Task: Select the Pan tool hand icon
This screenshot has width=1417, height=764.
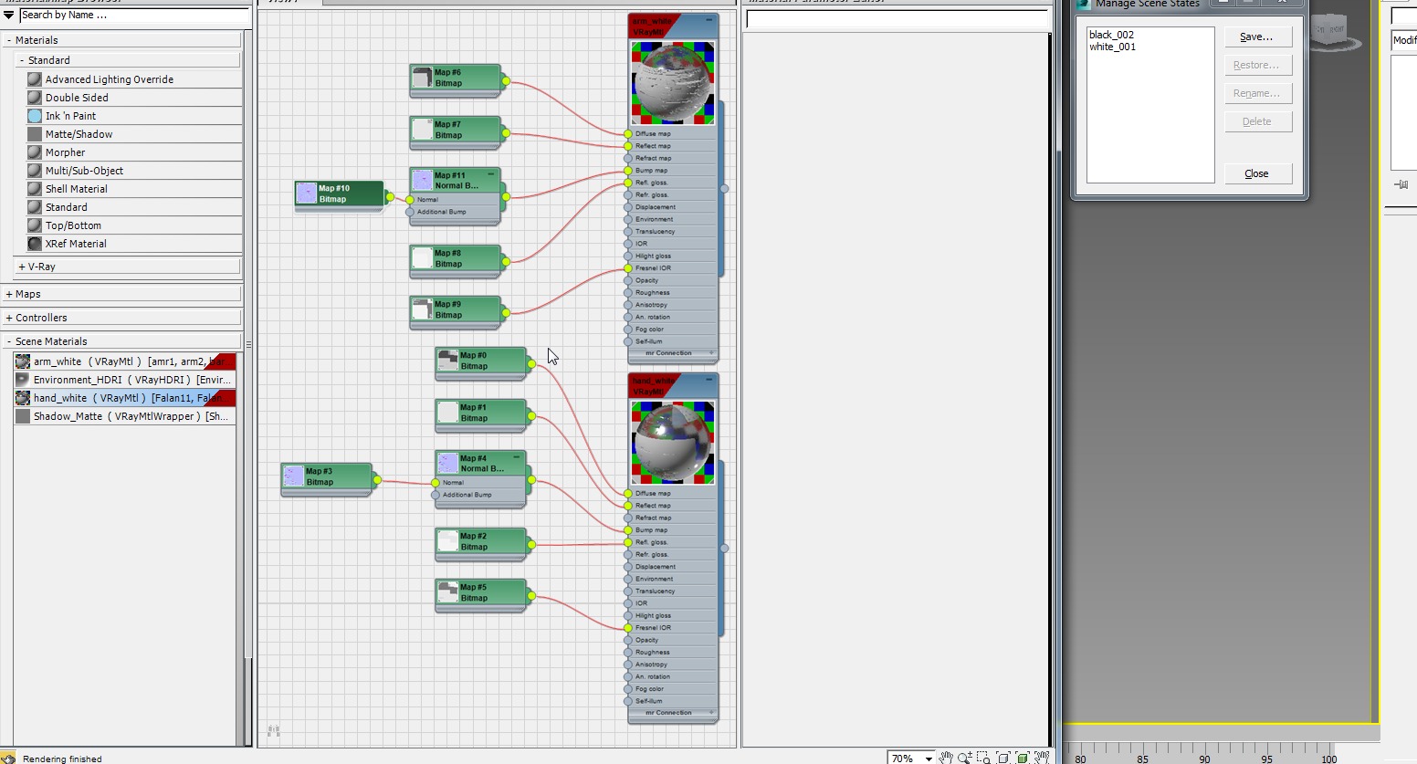Action: coord(946,758)
